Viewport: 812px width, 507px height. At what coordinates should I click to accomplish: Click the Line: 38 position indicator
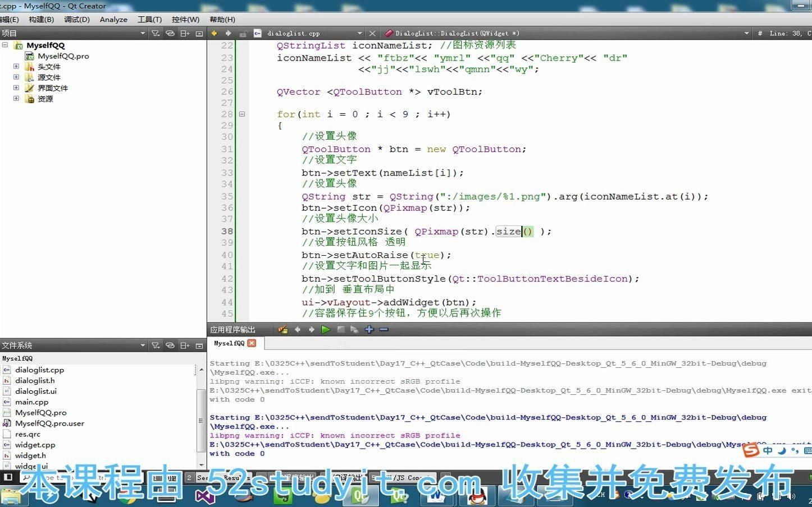(786, 34)
